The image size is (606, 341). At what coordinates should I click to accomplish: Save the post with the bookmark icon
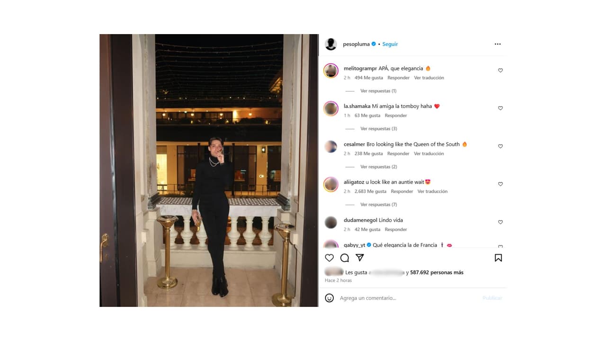498,258
